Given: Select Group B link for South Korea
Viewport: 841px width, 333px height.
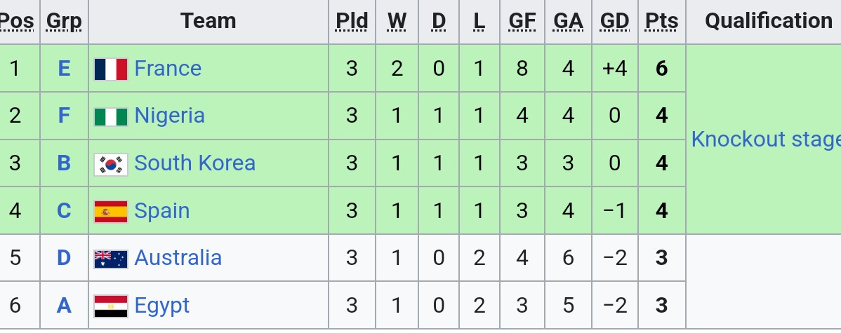Looking at the screenshot, I should click(64, 163).
